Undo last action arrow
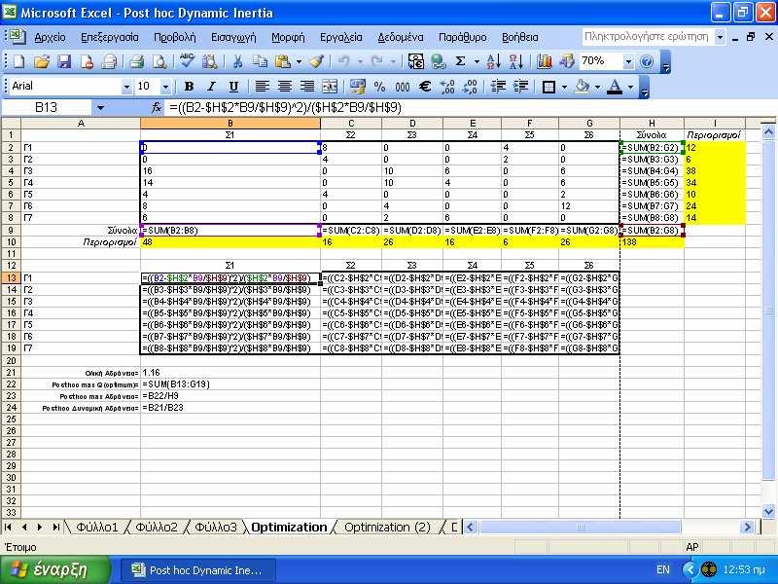This screenshot has height=584, width=778. [x=343, y=61]
